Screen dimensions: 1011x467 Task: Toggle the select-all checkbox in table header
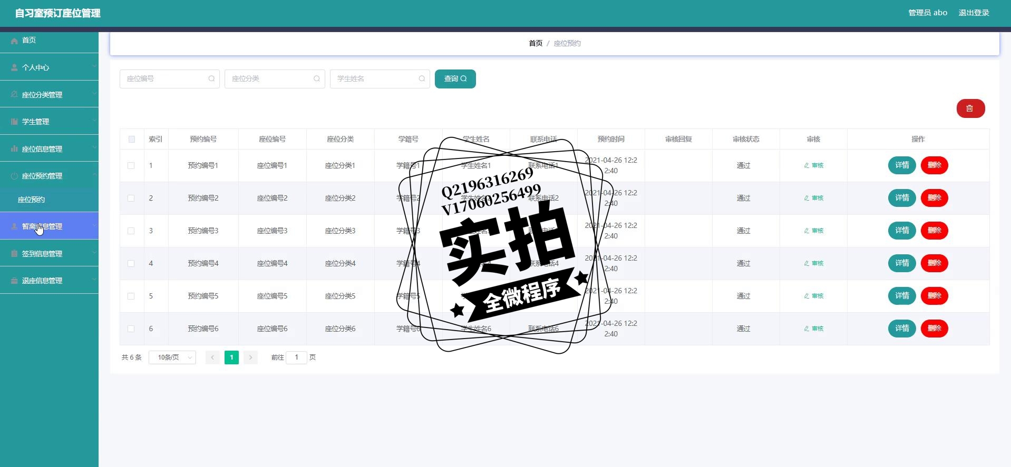pos(131,140)
